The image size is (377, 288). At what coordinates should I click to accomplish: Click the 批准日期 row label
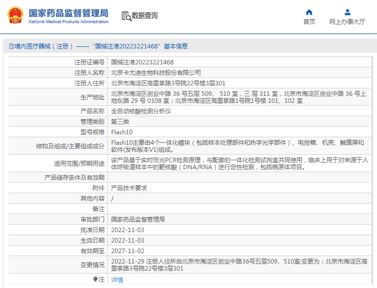pos(92,230)
